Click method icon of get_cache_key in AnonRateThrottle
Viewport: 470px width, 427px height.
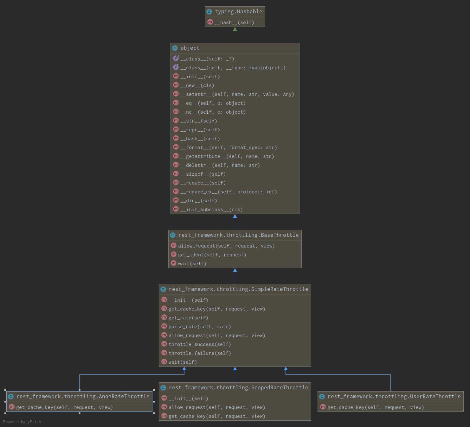(x=12, y=407)
